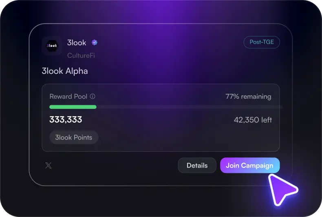Image resolution: width=322 pixels, height=217 pixels.
Task: Click the Reward Pool label
Action: (x=68, y=97)
